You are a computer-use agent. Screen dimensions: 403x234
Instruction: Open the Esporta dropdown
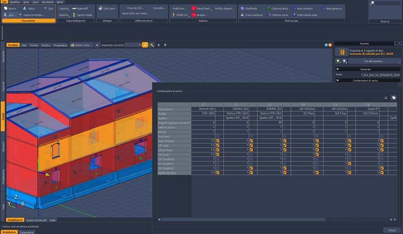point(64,15)
